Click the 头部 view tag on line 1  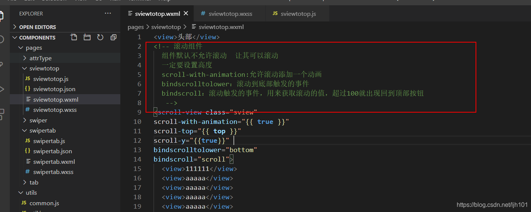pos(186,37)
